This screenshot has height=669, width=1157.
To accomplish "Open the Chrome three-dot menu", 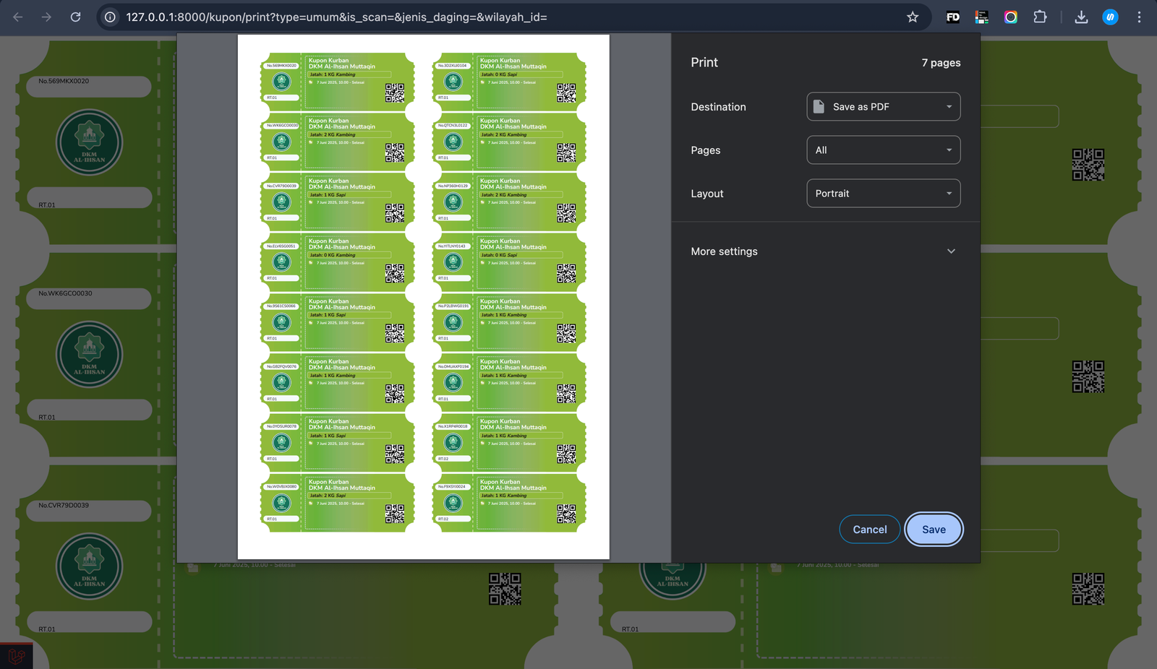I will coord(1139,17).
